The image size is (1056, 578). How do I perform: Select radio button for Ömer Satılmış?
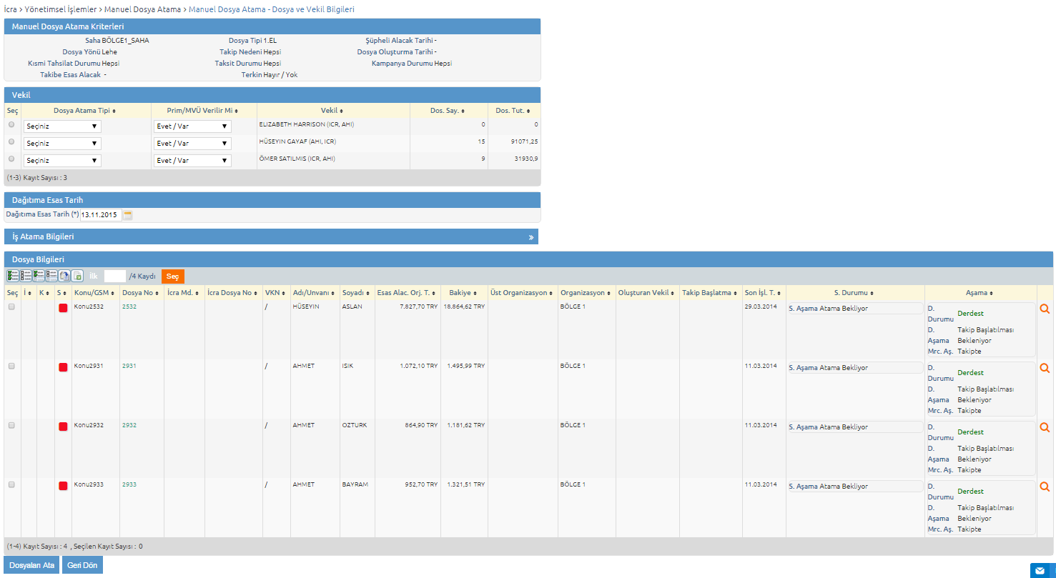pos(11,159)
